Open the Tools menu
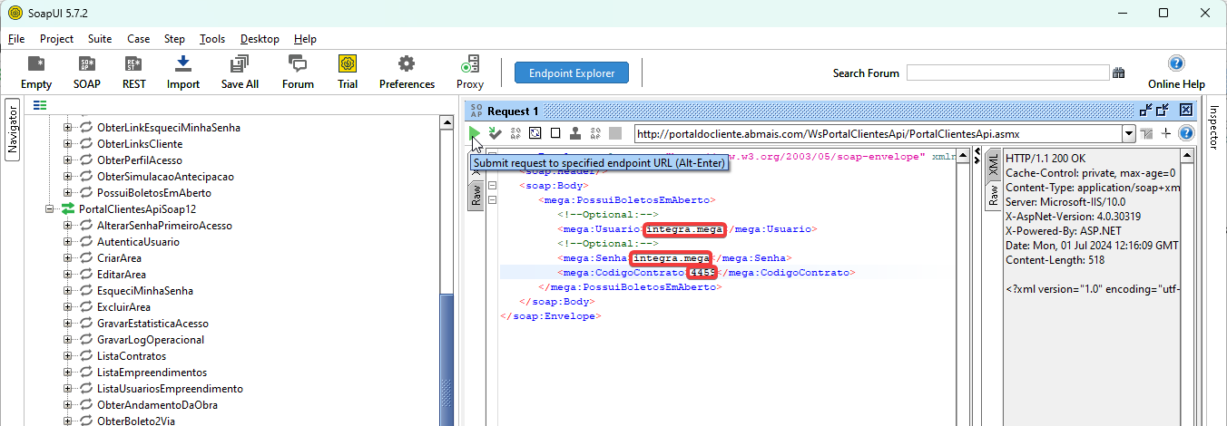 [x=212, y=39]
